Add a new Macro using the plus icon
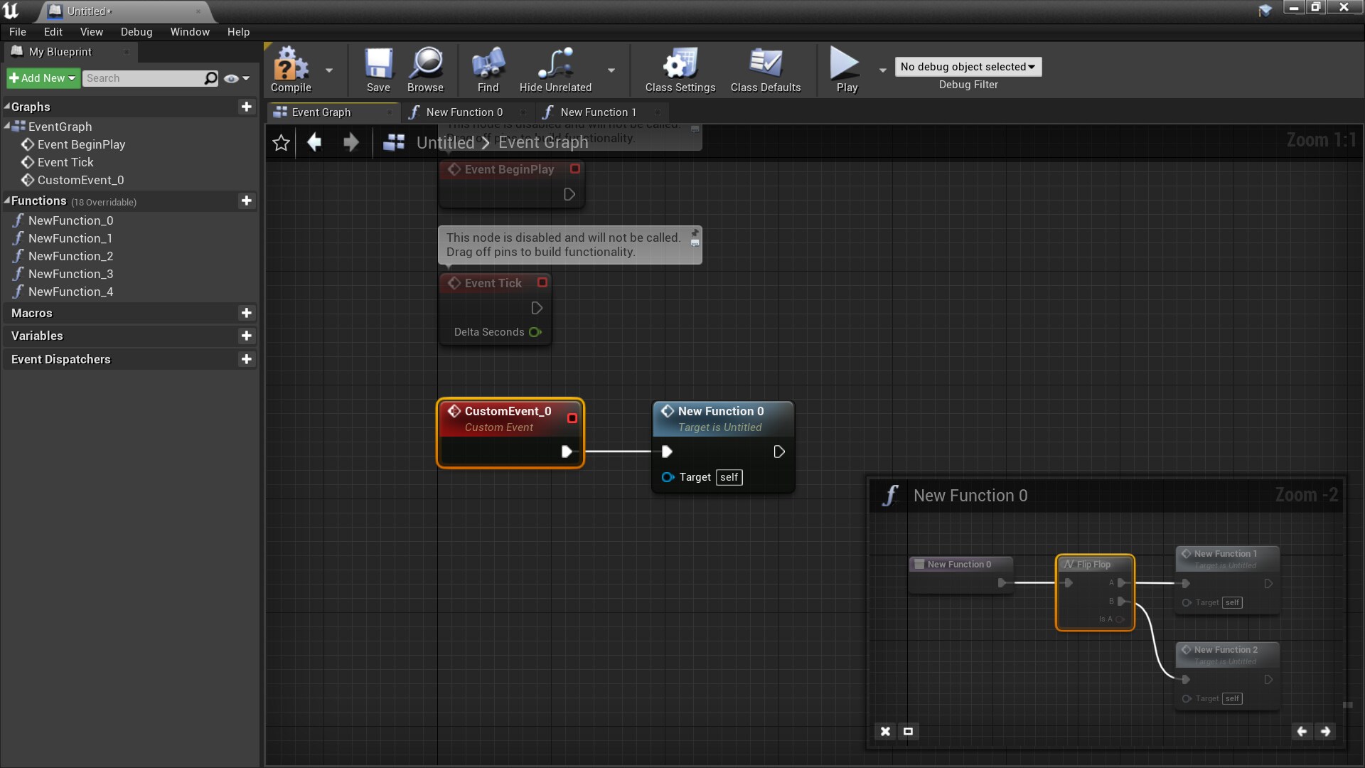 coord(246,313)
